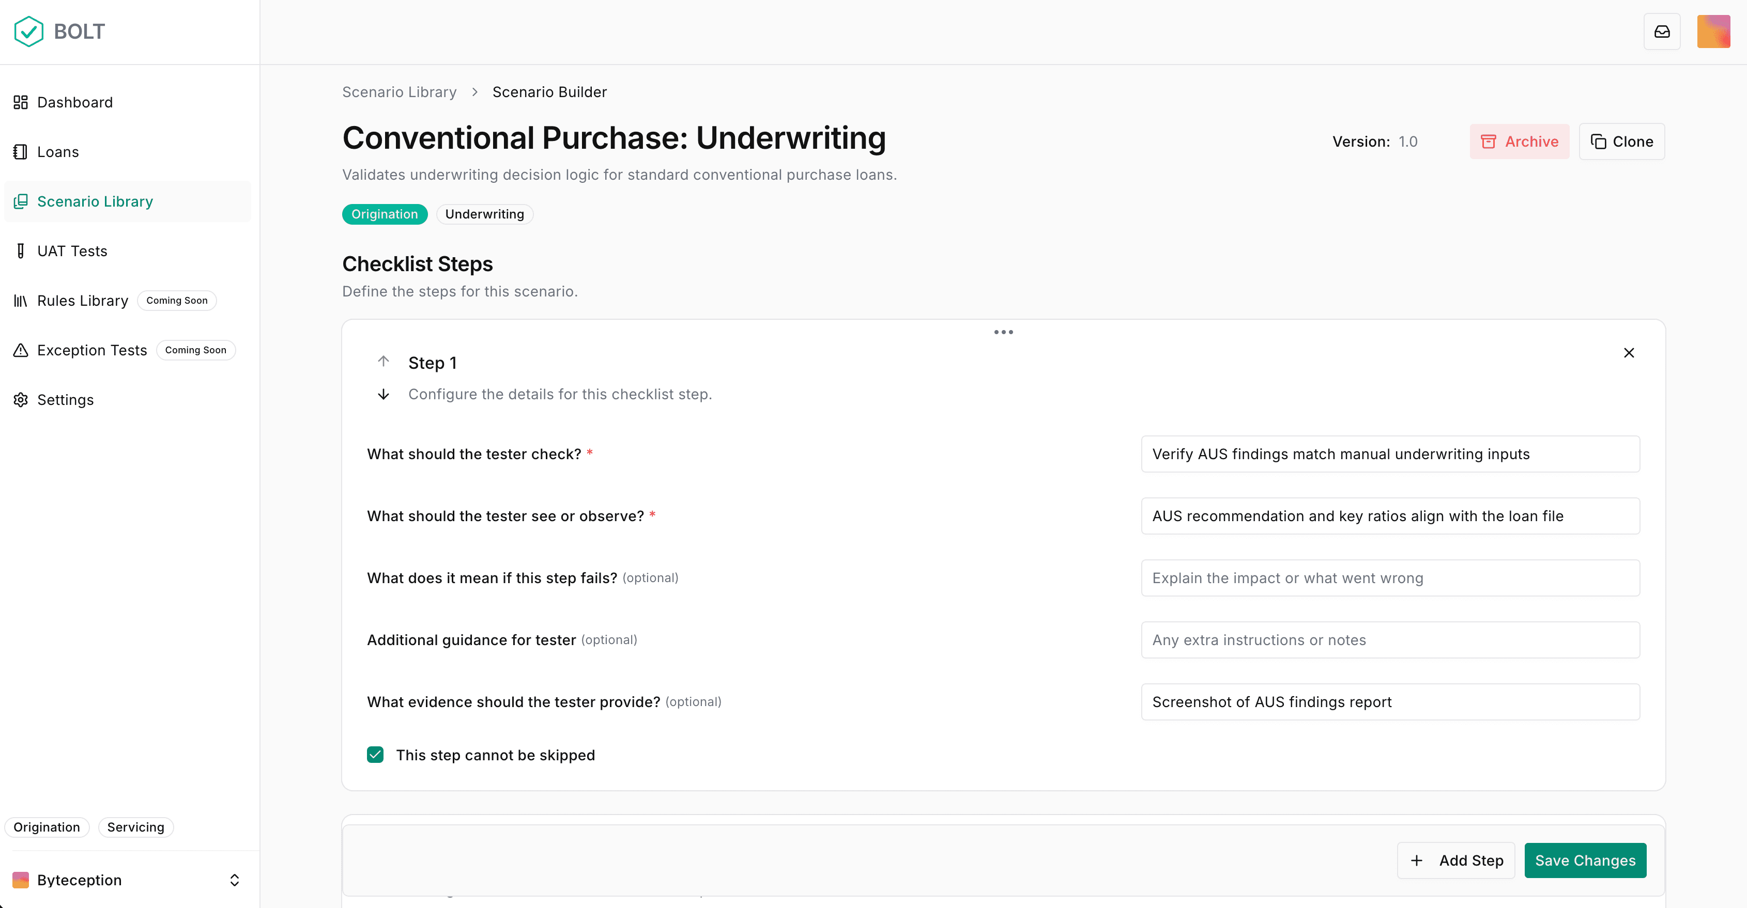Click the Exception Tests warning icon
Image resolution: width=1747 pixels, height=908 pixels.
coord(20,350)
